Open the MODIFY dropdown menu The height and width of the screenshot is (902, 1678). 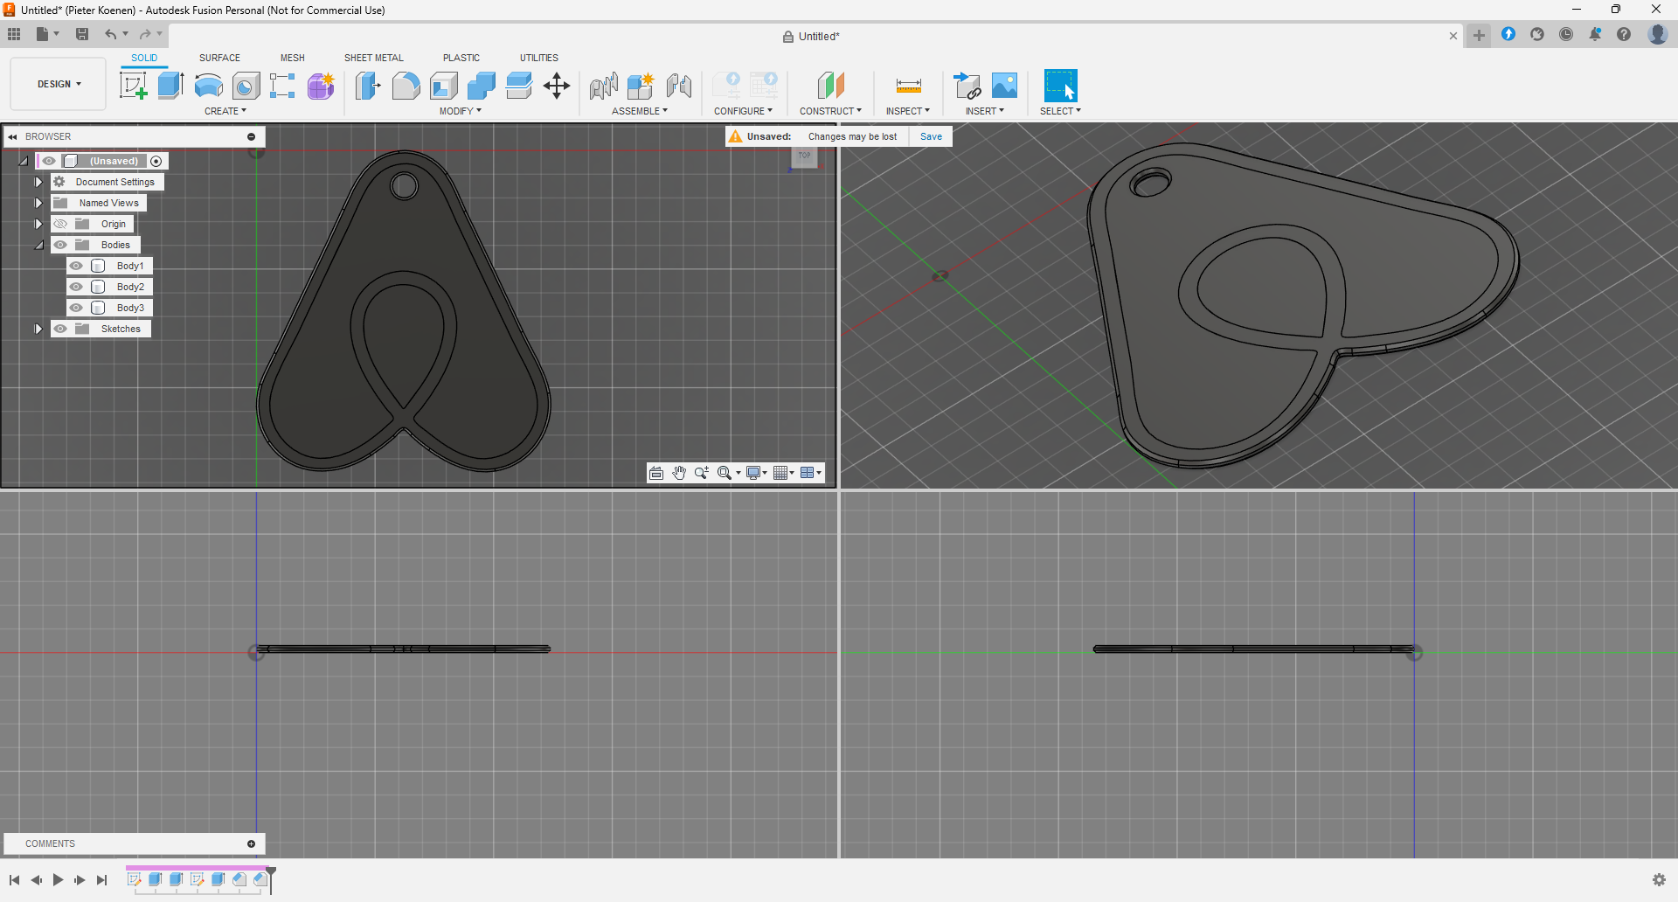pyautogui.click(x=461, y=111)
